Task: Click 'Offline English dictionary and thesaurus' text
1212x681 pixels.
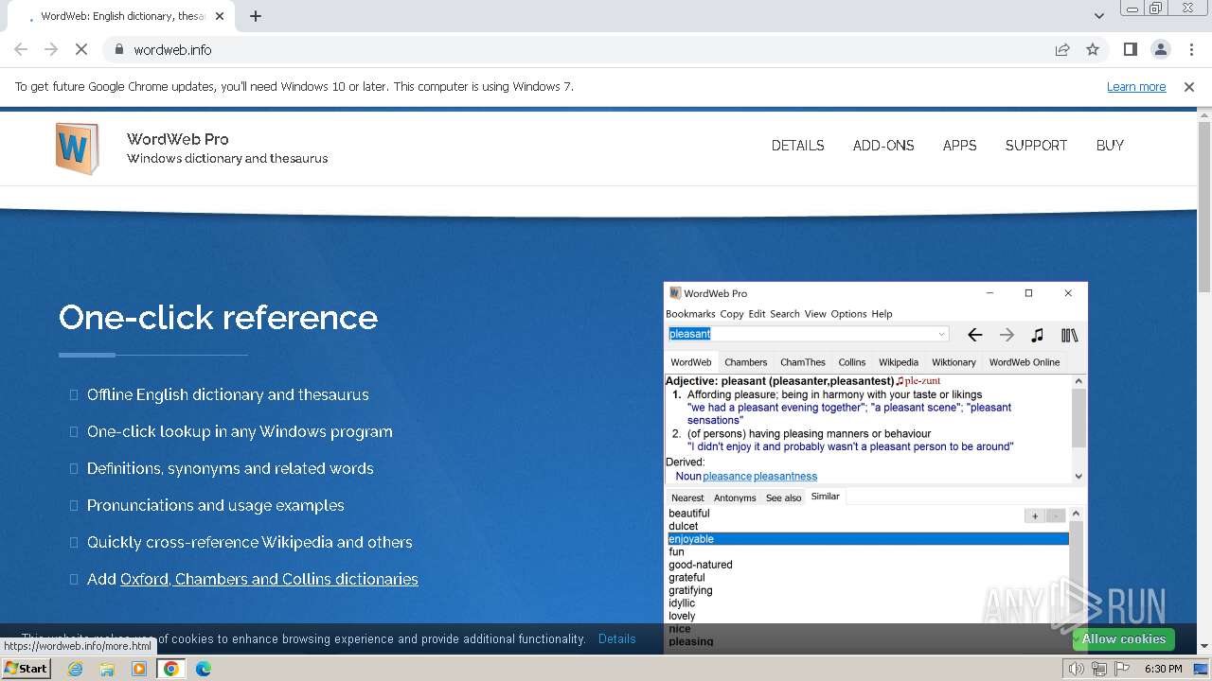Action: 228,394
